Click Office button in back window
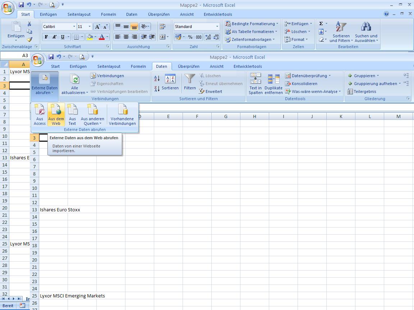The image size is (414, 310). 8,8
